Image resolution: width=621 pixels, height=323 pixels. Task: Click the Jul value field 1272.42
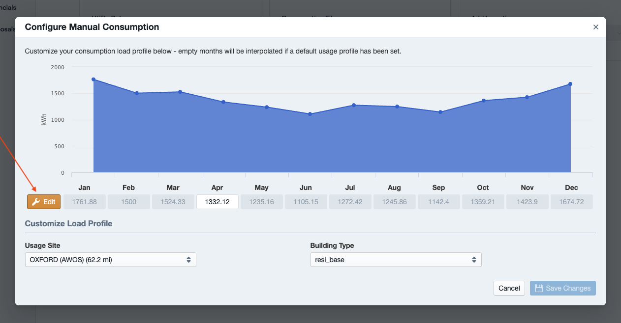pyautogui.click(x=350, y=202)
